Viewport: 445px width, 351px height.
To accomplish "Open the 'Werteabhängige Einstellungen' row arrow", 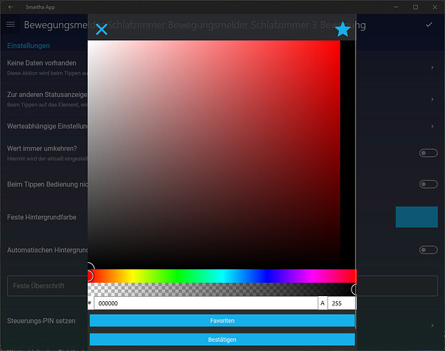I will 432,127.
